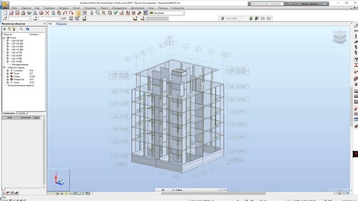Viewport: 358px width, 201px height.
Task: Click the wrench settings icon in toolbar
Action: (x=139, y=13)
